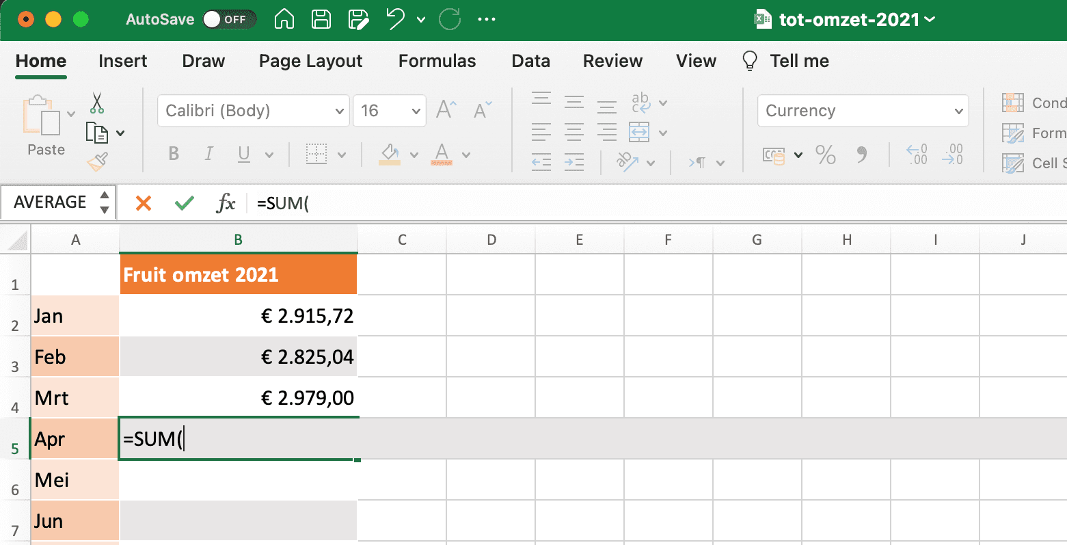1067x545 pixels.
Task: Open the font size dropdown
Action: point(415,110)
